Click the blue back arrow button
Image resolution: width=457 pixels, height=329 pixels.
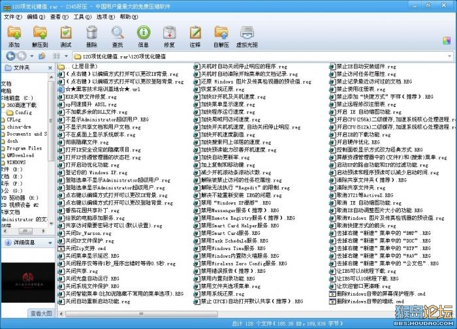pos(11,56)
